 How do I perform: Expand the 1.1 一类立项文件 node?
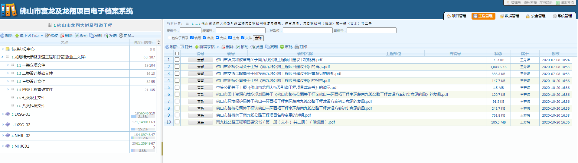coord(8,65)
